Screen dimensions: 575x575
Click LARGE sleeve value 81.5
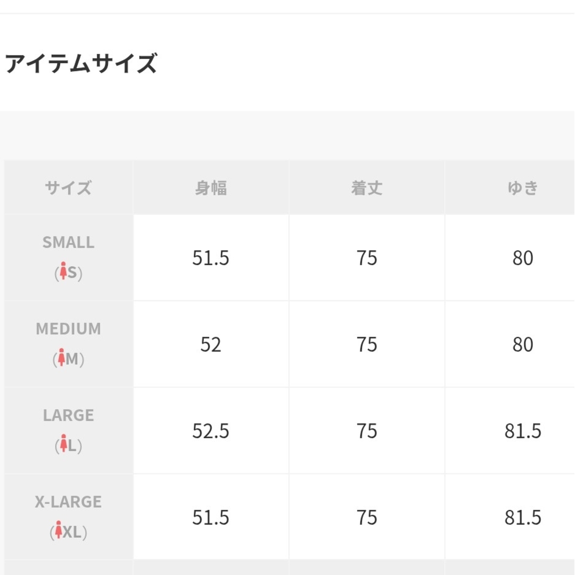[523, 431]
